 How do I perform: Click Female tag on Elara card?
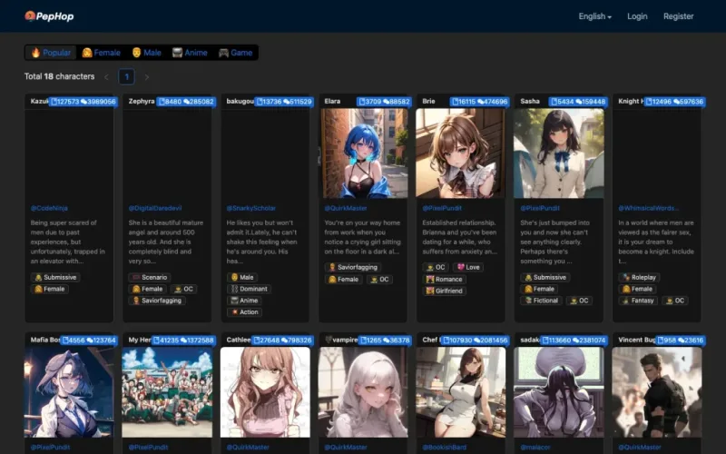point(344,280)
